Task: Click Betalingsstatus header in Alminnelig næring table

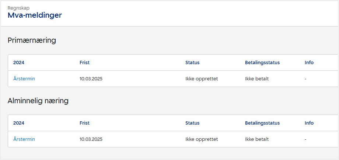Action: [262, 123]
